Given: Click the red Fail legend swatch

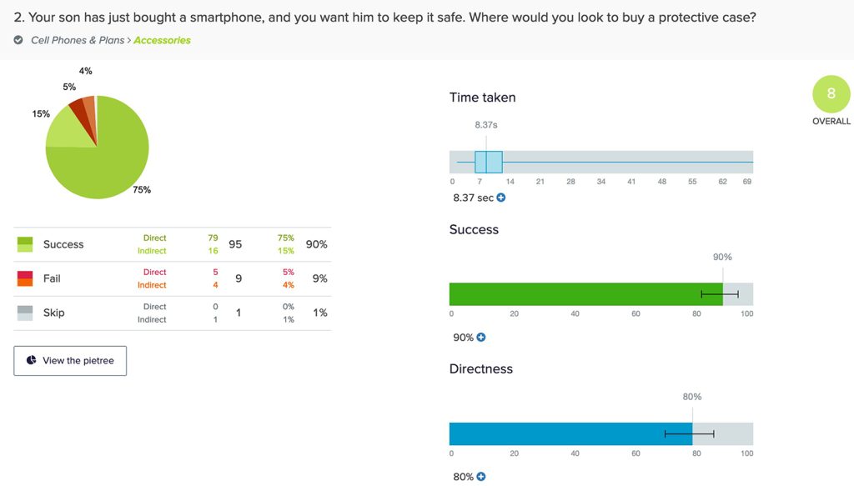Looking at the screenshot, I should [25, 278].
